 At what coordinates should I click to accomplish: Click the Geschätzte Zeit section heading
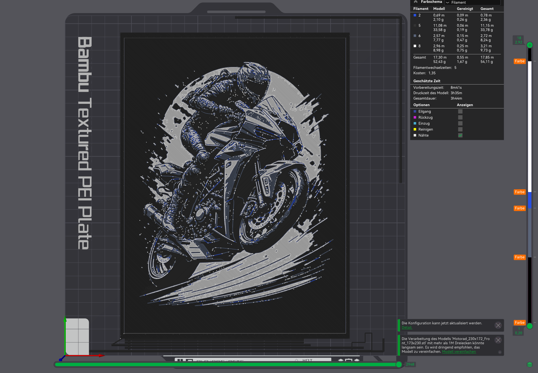[x=427, y=81]
